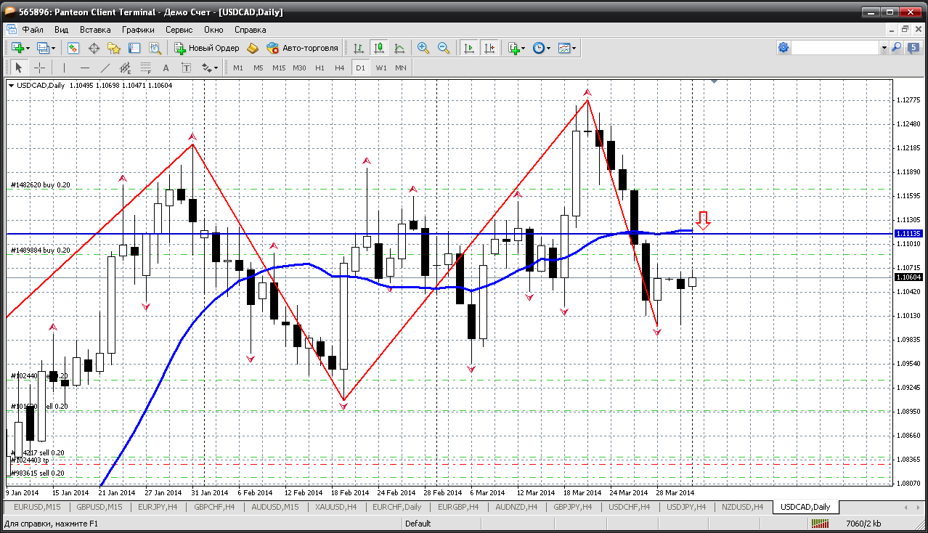Click the Zoom In magnifier
928x533 pixels.
pyautogui.click(x=423, y=48)
